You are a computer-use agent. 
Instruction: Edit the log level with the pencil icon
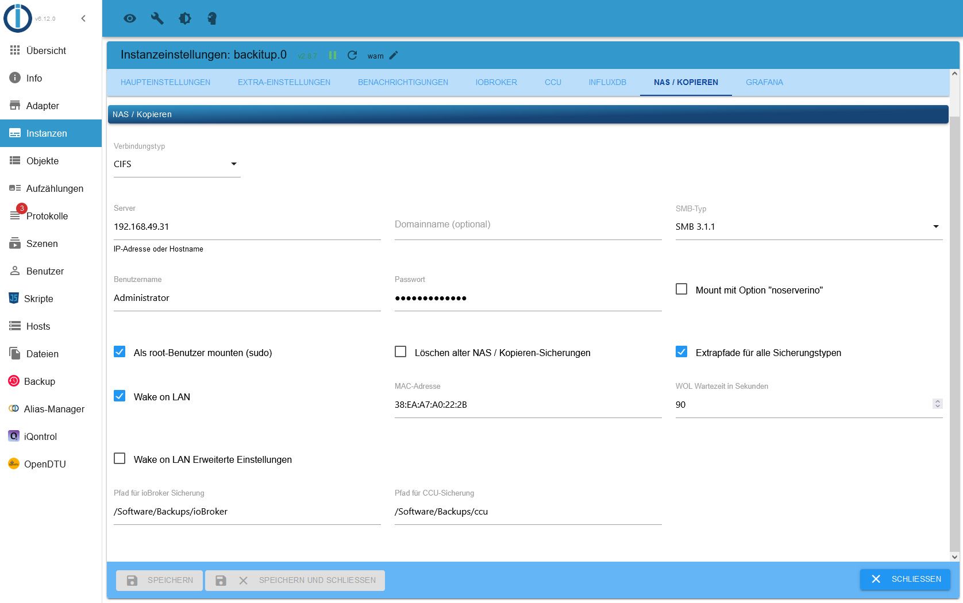(394, 55)
